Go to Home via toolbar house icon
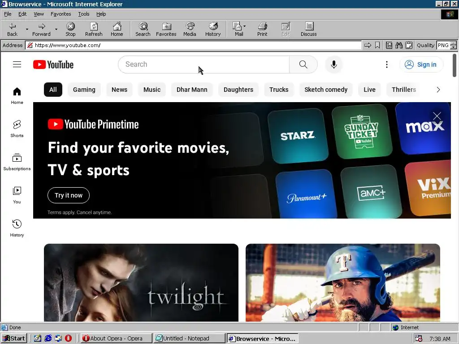 [117, 29]
